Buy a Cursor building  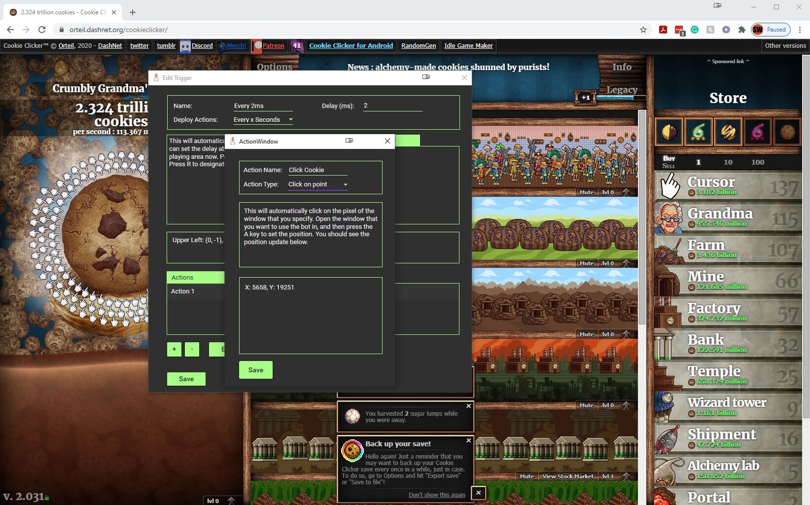tap(728, 186)
